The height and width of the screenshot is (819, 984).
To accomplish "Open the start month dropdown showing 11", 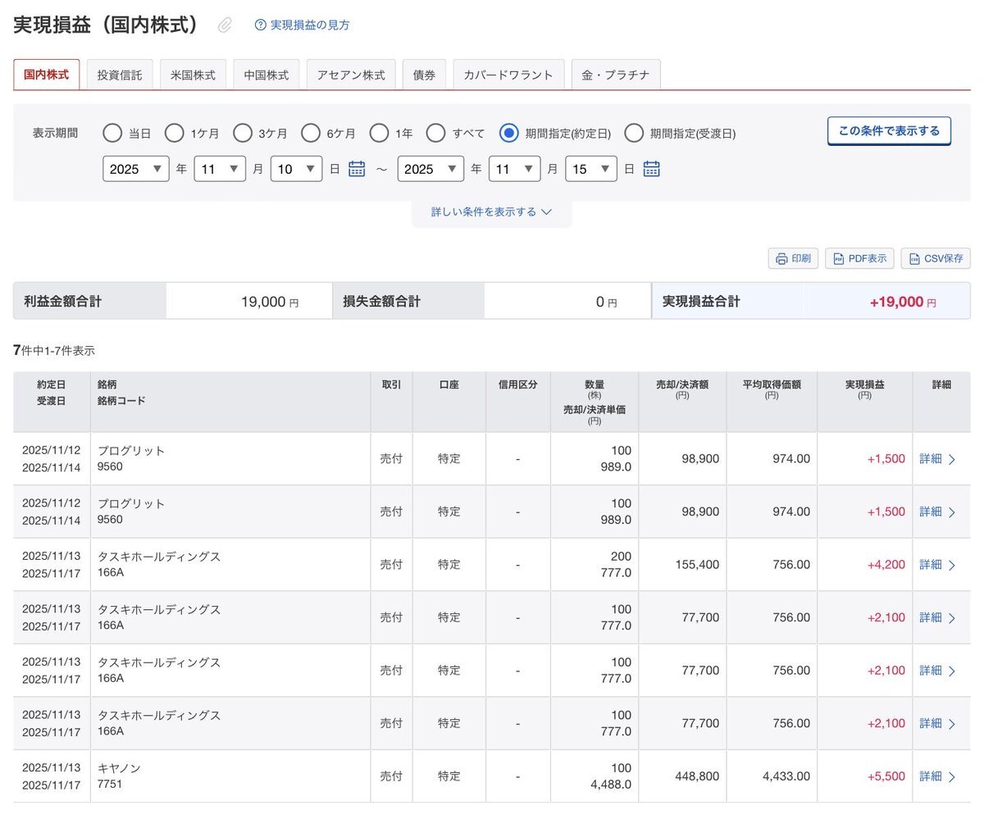I will [220, 169].
